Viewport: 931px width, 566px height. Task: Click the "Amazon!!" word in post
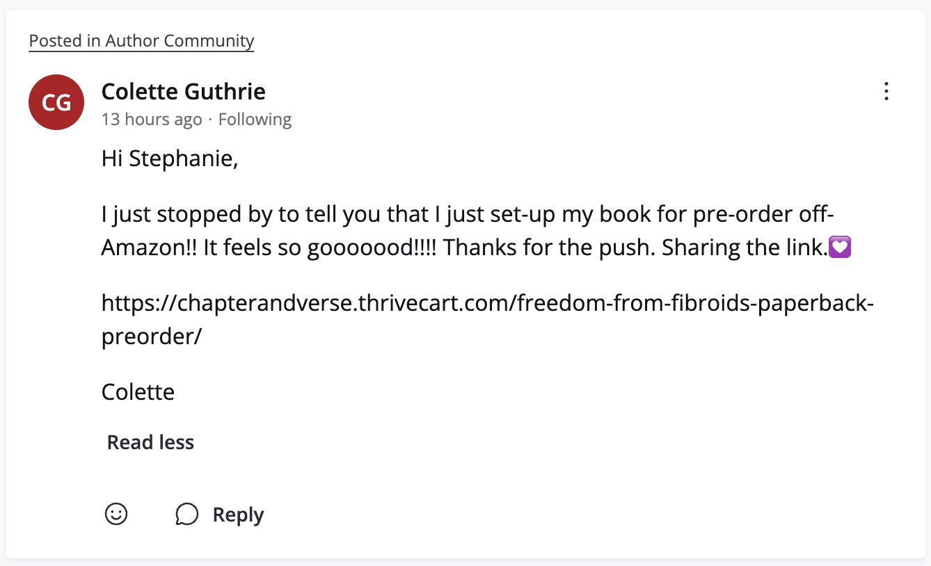(149, 248)
